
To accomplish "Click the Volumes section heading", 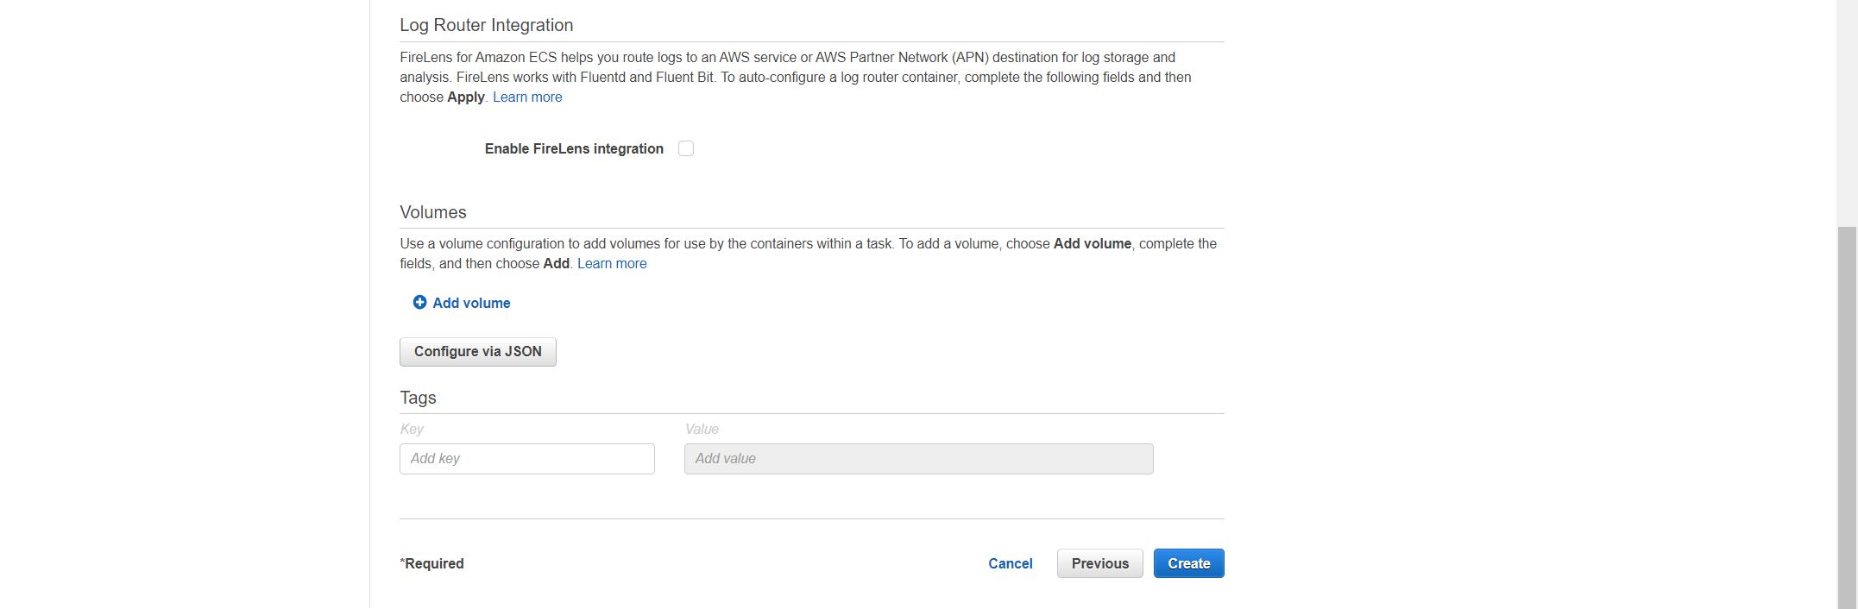I will point(432,212).
